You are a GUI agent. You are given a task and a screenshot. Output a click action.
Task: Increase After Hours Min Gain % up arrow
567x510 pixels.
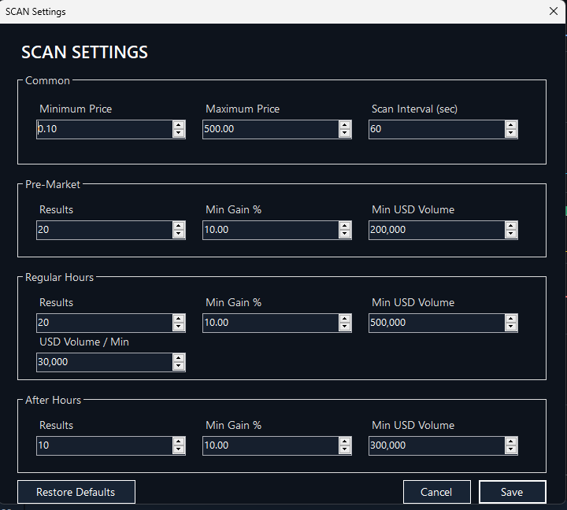point(345,442)
